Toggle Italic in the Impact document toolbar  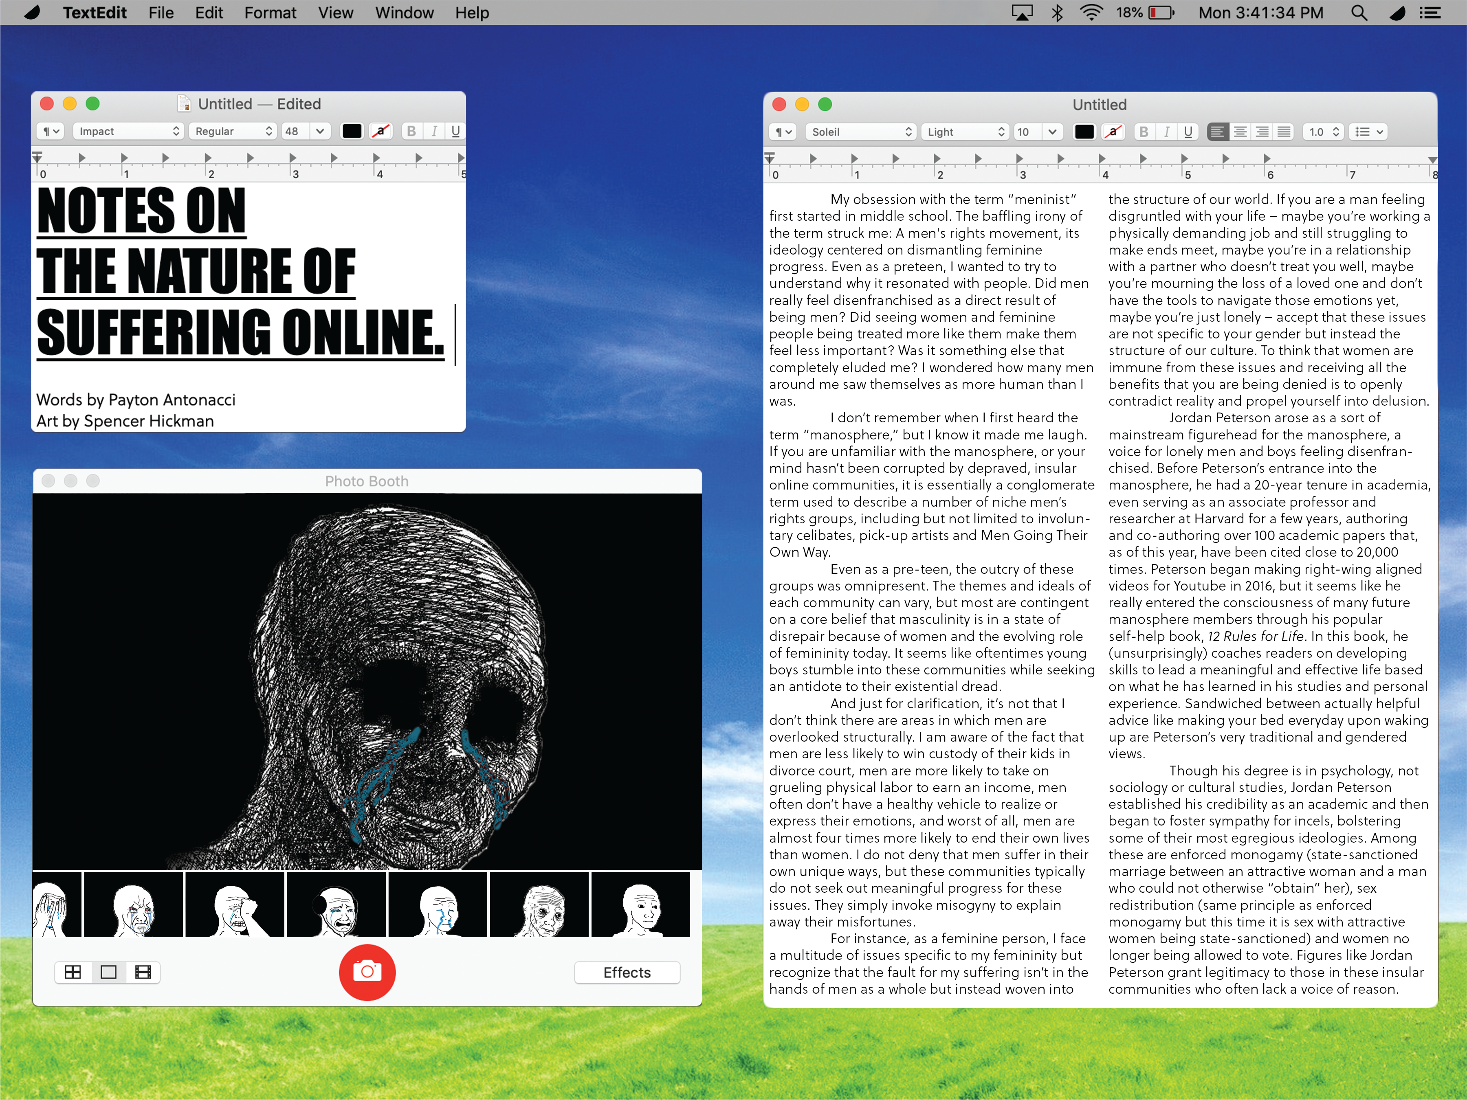tap(434, 131)
